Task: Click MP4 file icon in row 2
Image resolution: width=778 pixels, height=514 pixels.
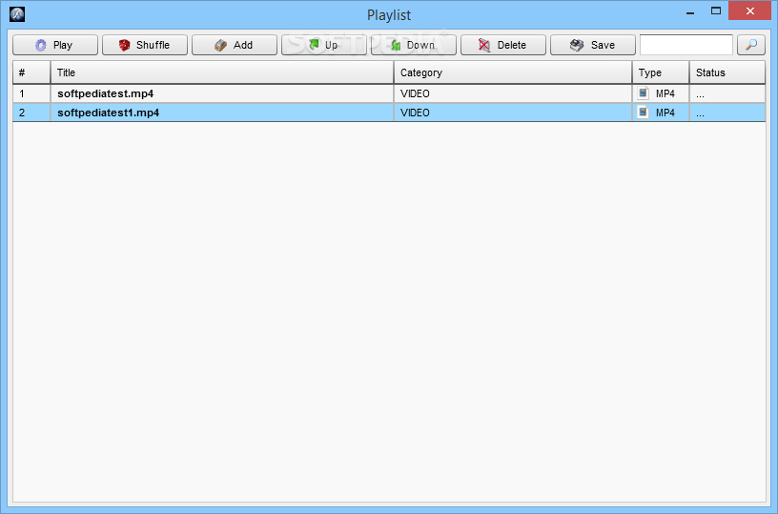Action: pyautogui.click(x=643, y=112)
